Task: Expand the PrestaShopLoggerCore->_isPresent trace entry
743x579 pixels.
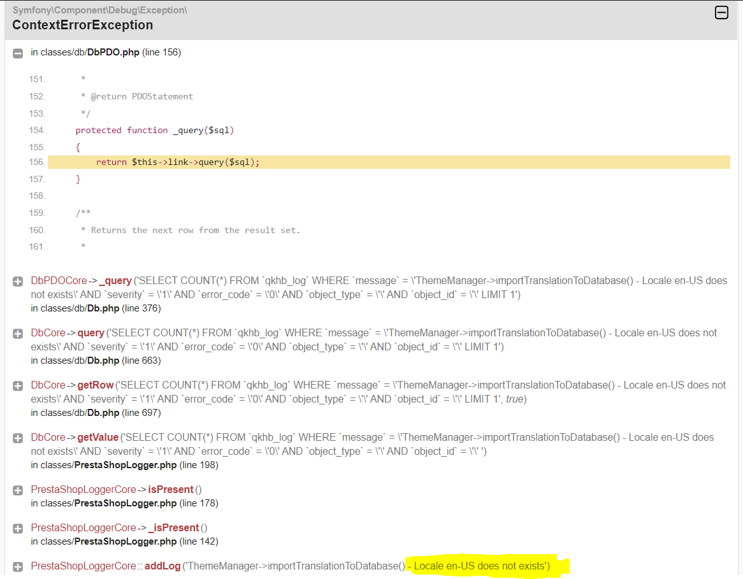Action: point(18,528)
